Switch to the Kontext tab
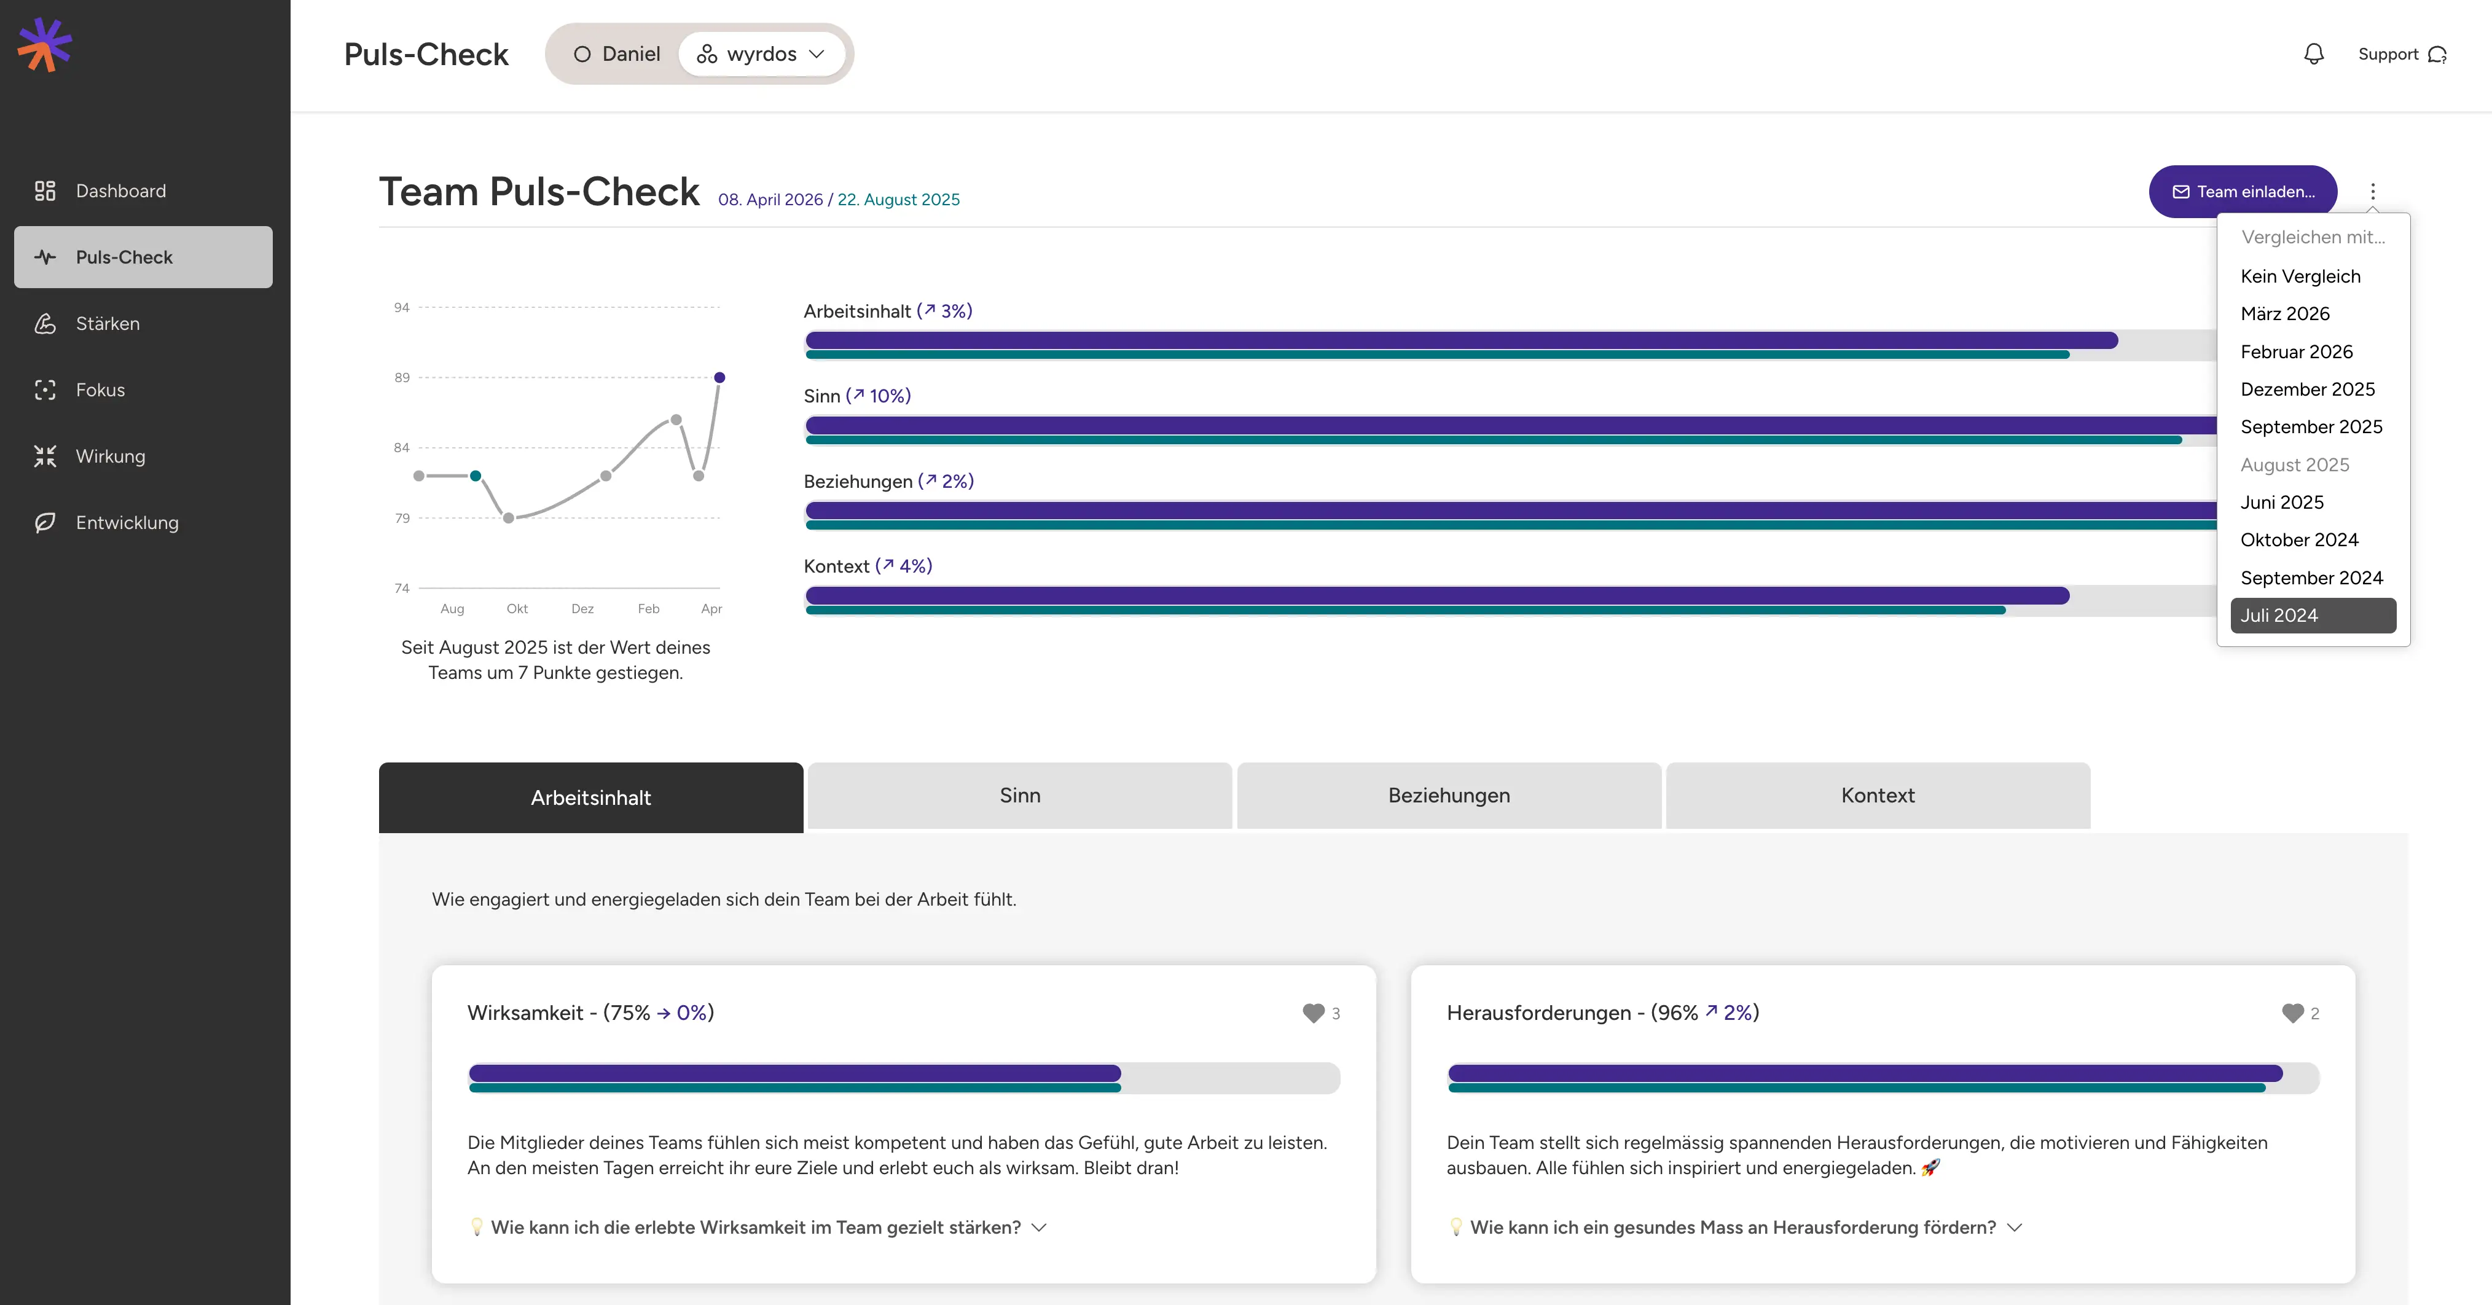The image size is (2492, 1305). point(1878,795)
